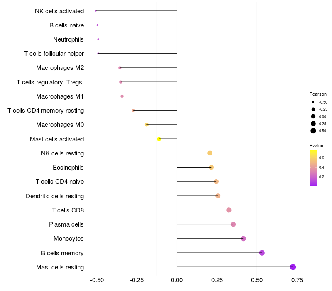Image resolution: width=332 pixels, height=291 pixels.
Task: Select the B cells memory purple dot
Action: click(x=262, y=253)
